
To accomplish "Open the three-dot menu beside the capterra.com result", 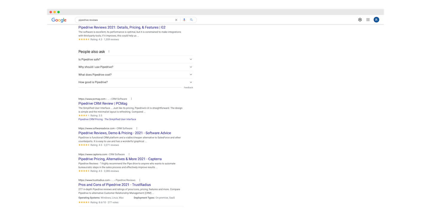I will 129,154.
